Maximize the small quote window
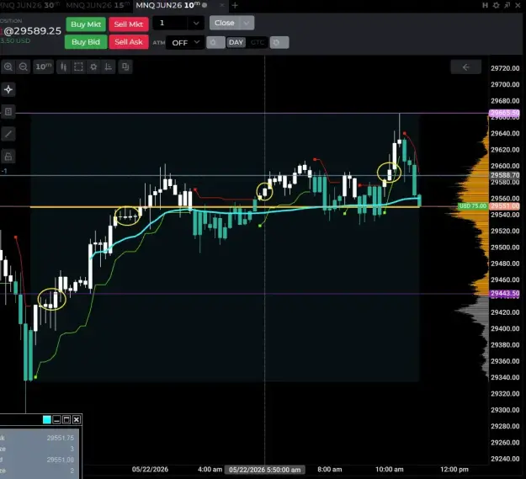Viewport: 526px width, 479px height. point(66,419)
